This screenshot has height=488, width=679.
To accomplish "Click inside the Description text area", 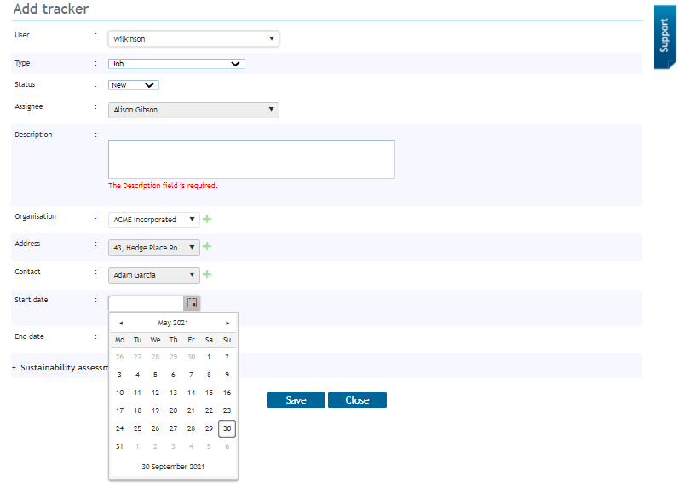I will 251,159.
